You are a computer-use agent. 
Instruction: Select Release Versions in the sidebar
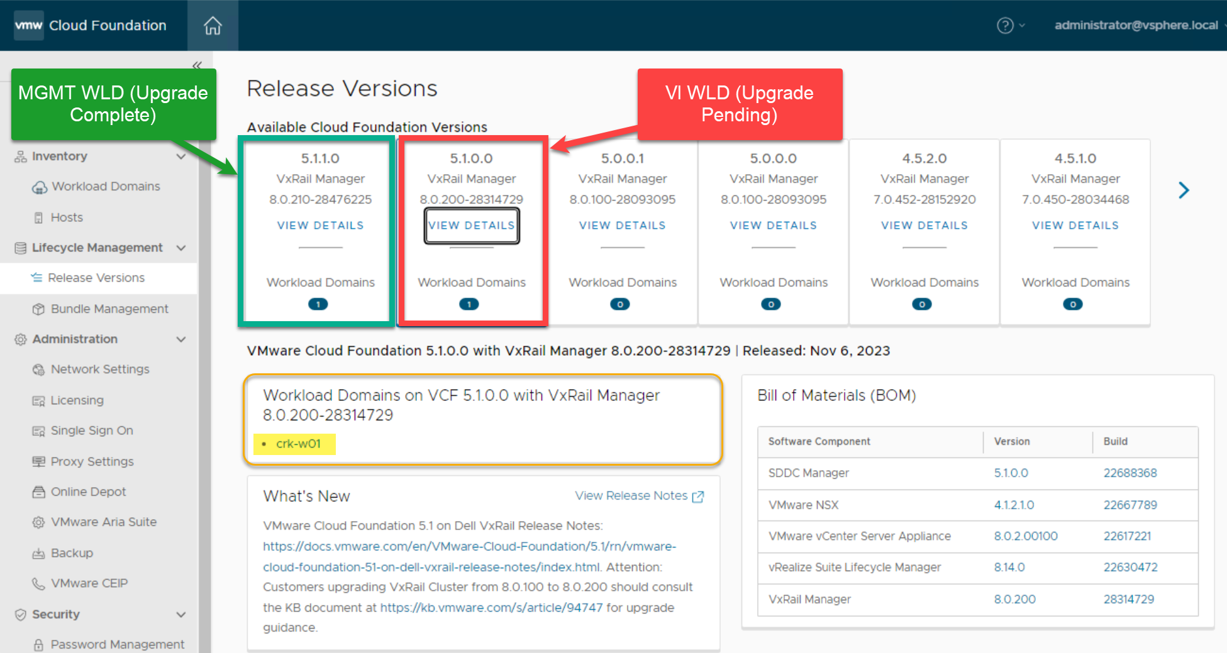(x=96, y=278)
